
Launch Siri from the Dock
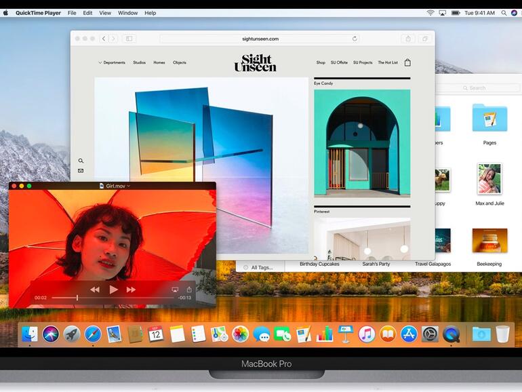(x=51, y=334)
